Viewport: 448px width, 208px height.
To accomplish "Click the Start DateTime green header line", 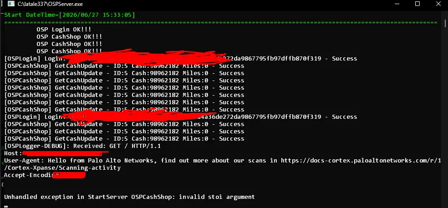I will (69, 15).
